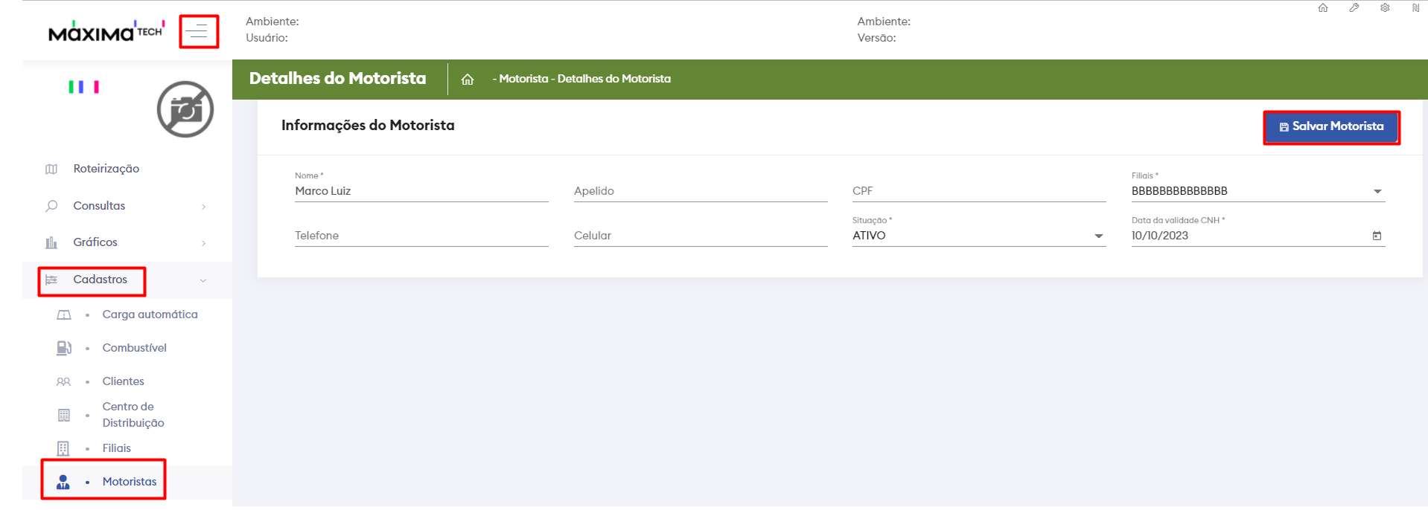Open Clientes in the sidebar
Screen dimensions: 1428x510
(x=123, y=381)
